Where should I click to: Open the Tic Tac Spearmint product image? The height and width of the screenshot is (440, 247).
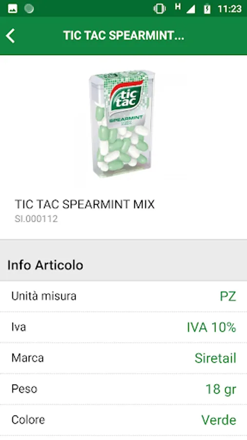[122, 125]
